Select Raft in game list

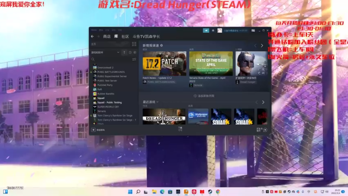tap(100, 89)
